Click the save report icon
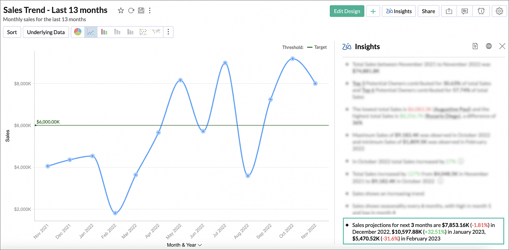The width and height of the screenshot is (509, 250). tap(141, 10)
